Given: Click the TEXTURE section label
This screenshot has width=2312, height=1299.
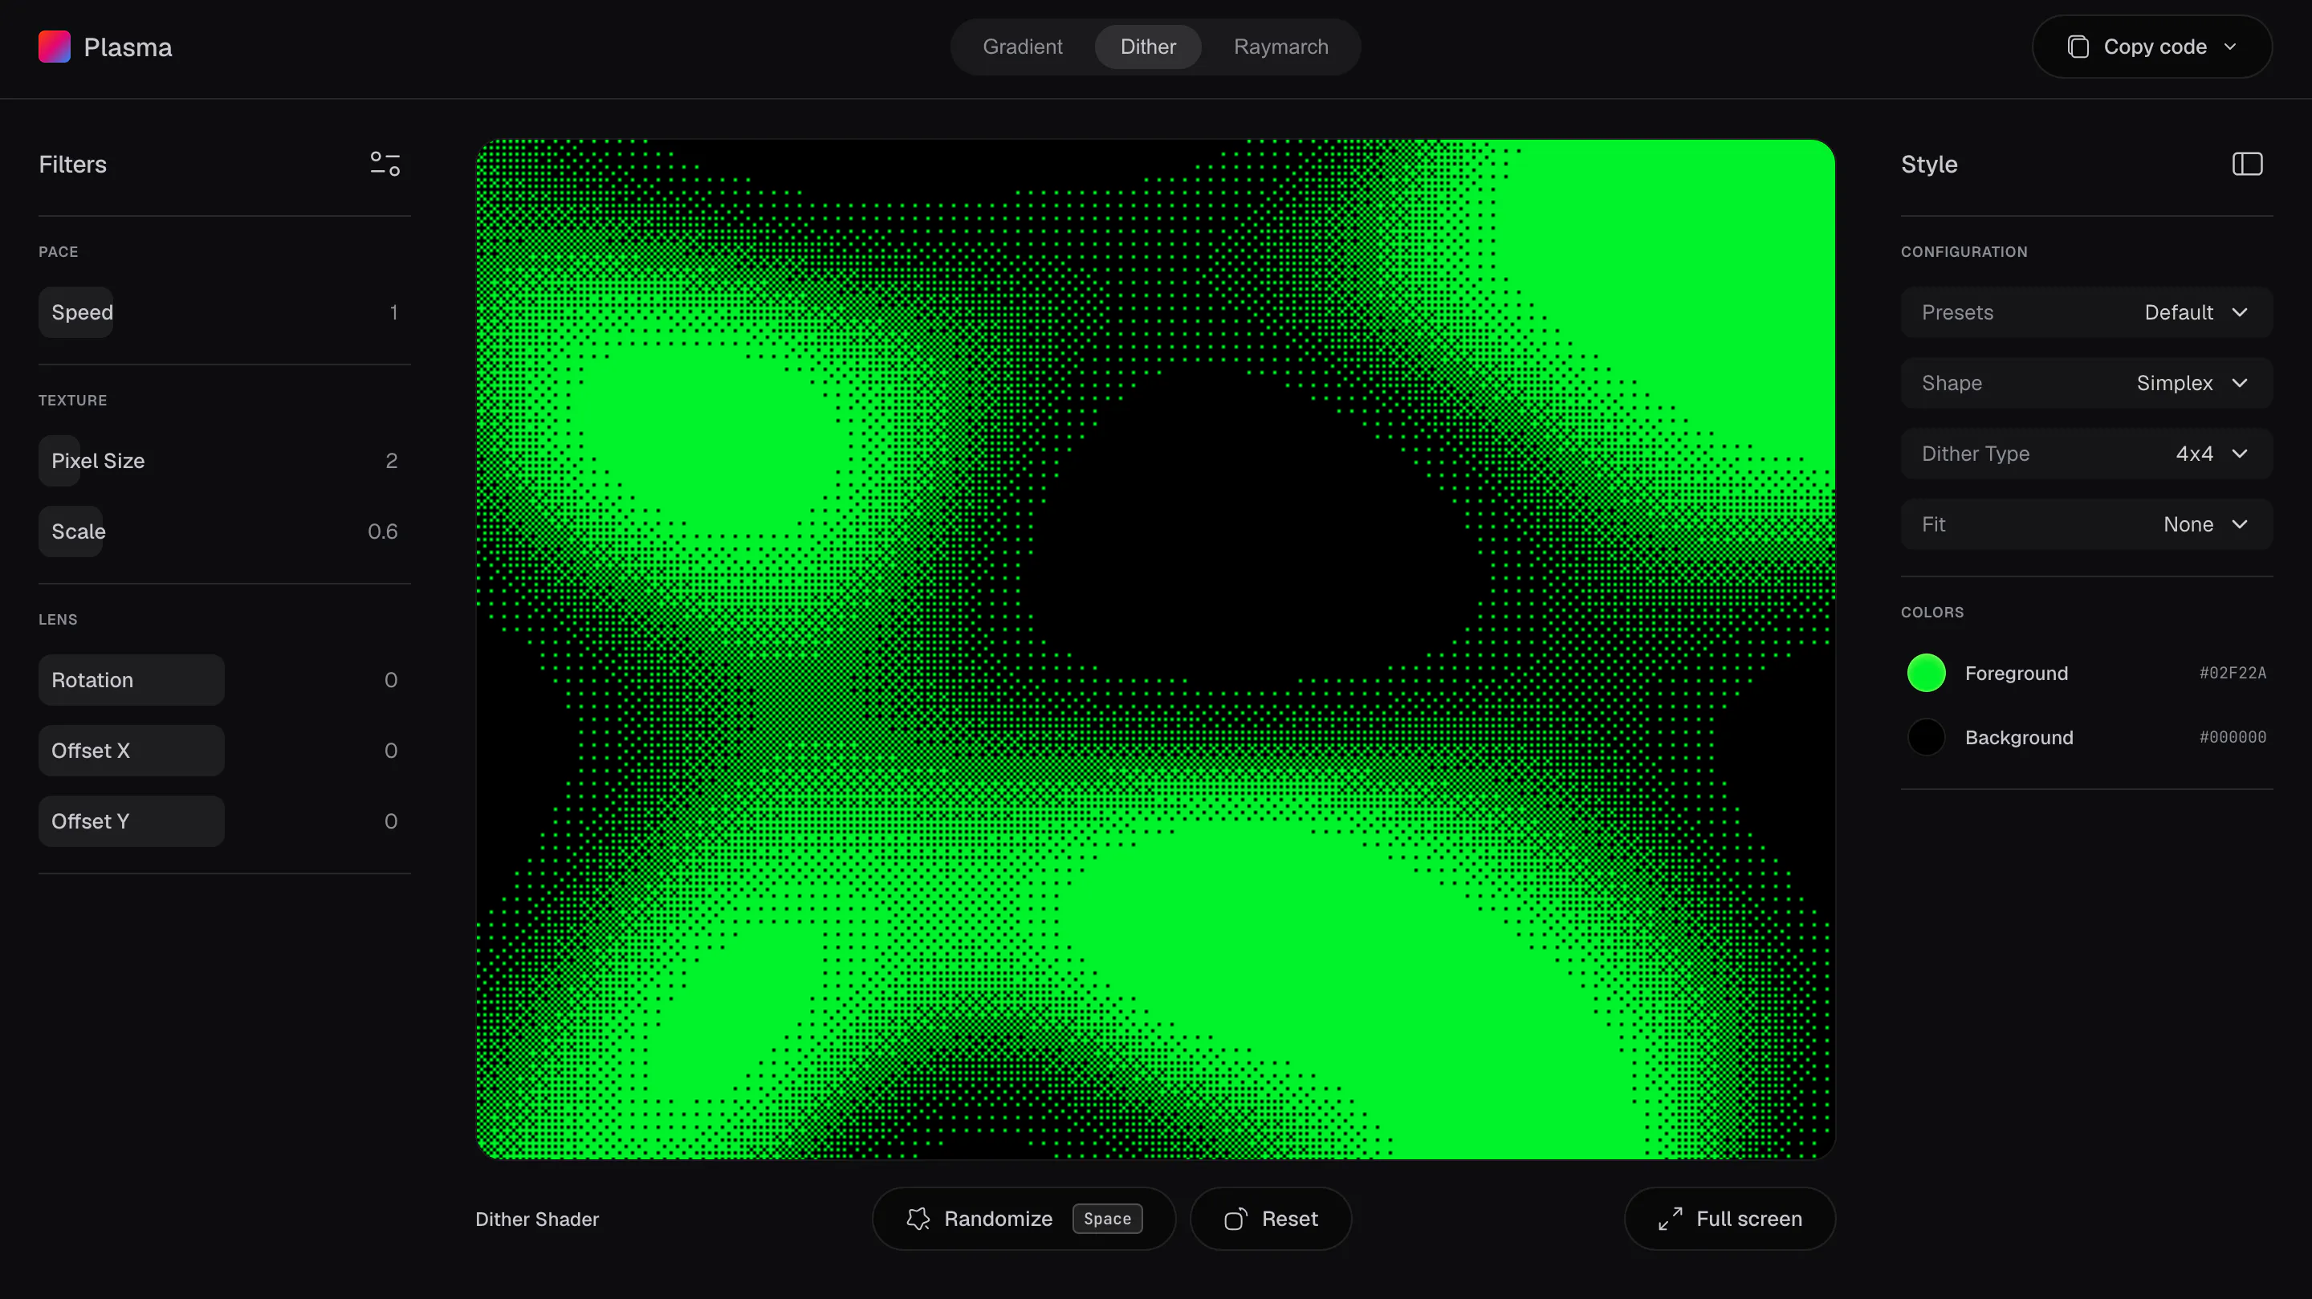Looking at the screenshot, I should [73, 401].
